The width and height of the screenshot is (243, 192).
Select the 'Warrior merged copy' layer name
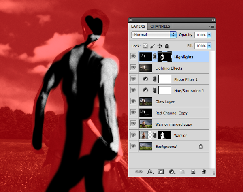[x=174, y=124]
